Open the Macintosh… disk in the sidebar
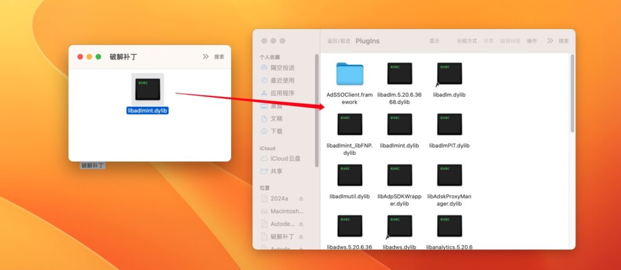621x270 pixels. coord(282,211)
